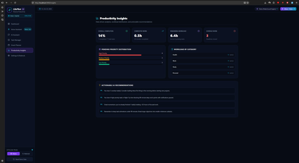The height and width of the screenshot is (163, 299).
Task: Click the Pending Priority Distribution header icon
Action: 100,49
